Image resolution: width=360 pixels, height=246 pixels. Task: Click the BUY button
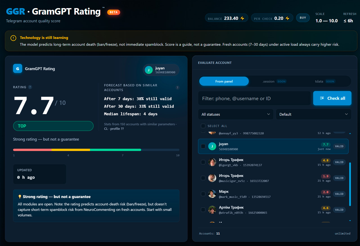[x=303, y=18]
